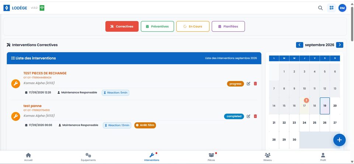Open the Interventions tab
The width and height of the screenshot is (354, 164).
(152, 157)
